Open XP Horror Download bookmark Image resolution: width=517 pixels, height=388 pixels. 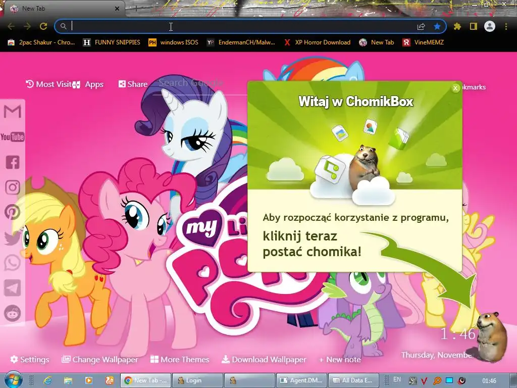(317, 42)
